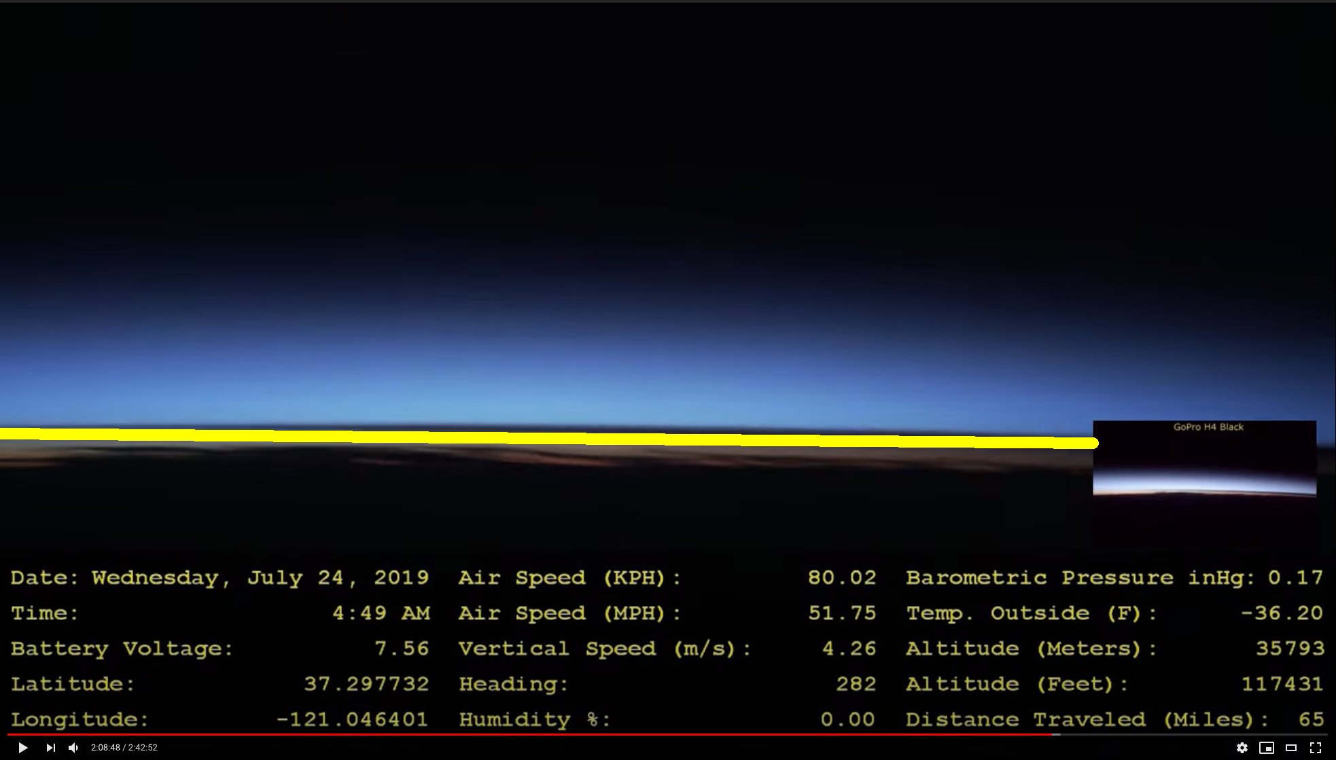This screenshot has width=1336, height=760.
Task: Seek to the middle of the red progress bar
Action: coord(530,734)
